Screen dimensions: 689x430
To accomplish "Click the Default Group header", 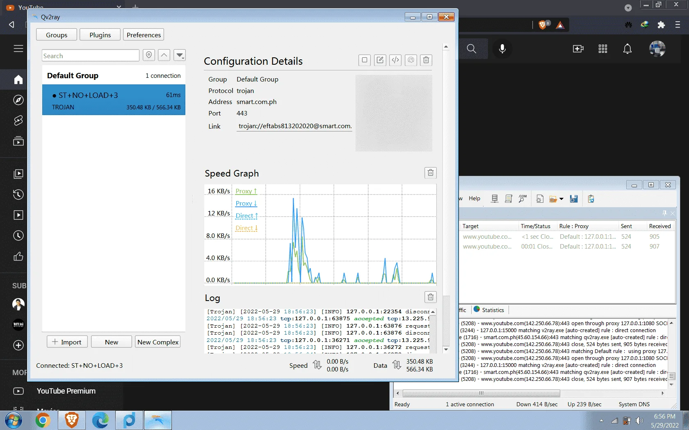I will click(x=114, y=76).
